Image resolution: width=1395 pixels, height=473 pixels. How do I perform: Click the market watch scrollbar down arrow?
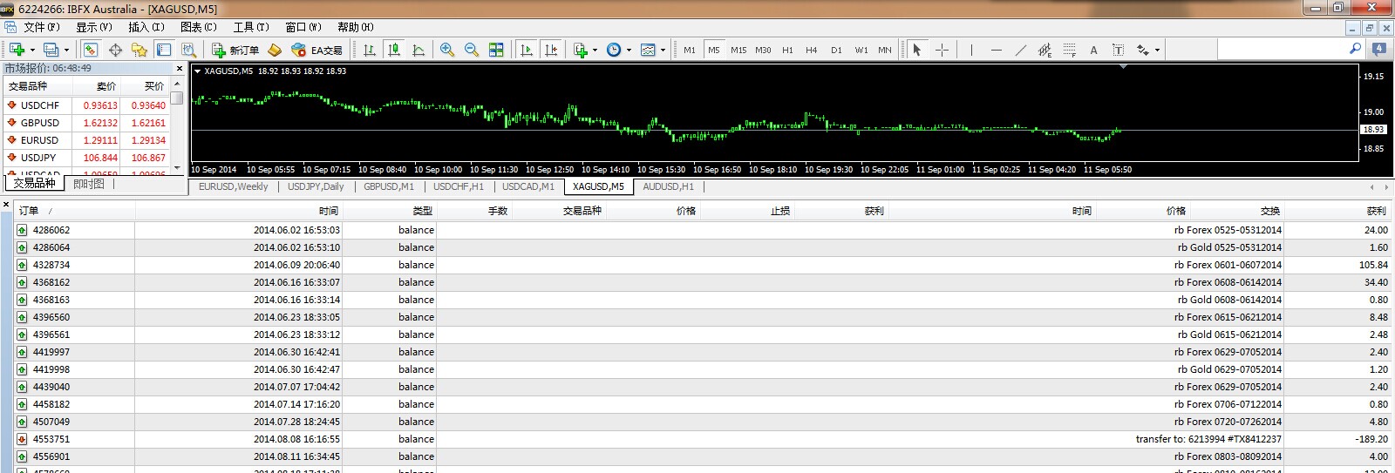(177, 167)
